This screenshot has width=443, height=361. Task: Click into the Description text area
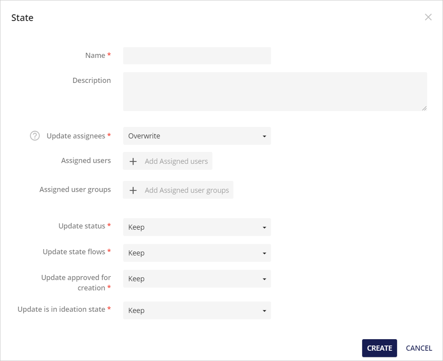pyautogui.click(x=275, y=92)
